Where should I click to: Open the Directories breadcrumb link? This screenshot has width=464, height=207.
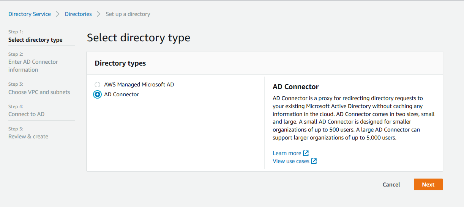78,14
